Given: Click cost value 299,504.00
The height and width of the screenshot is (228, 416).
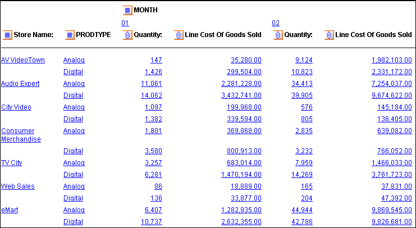Looking at the screenshot, I should click(x=244, y=72).
